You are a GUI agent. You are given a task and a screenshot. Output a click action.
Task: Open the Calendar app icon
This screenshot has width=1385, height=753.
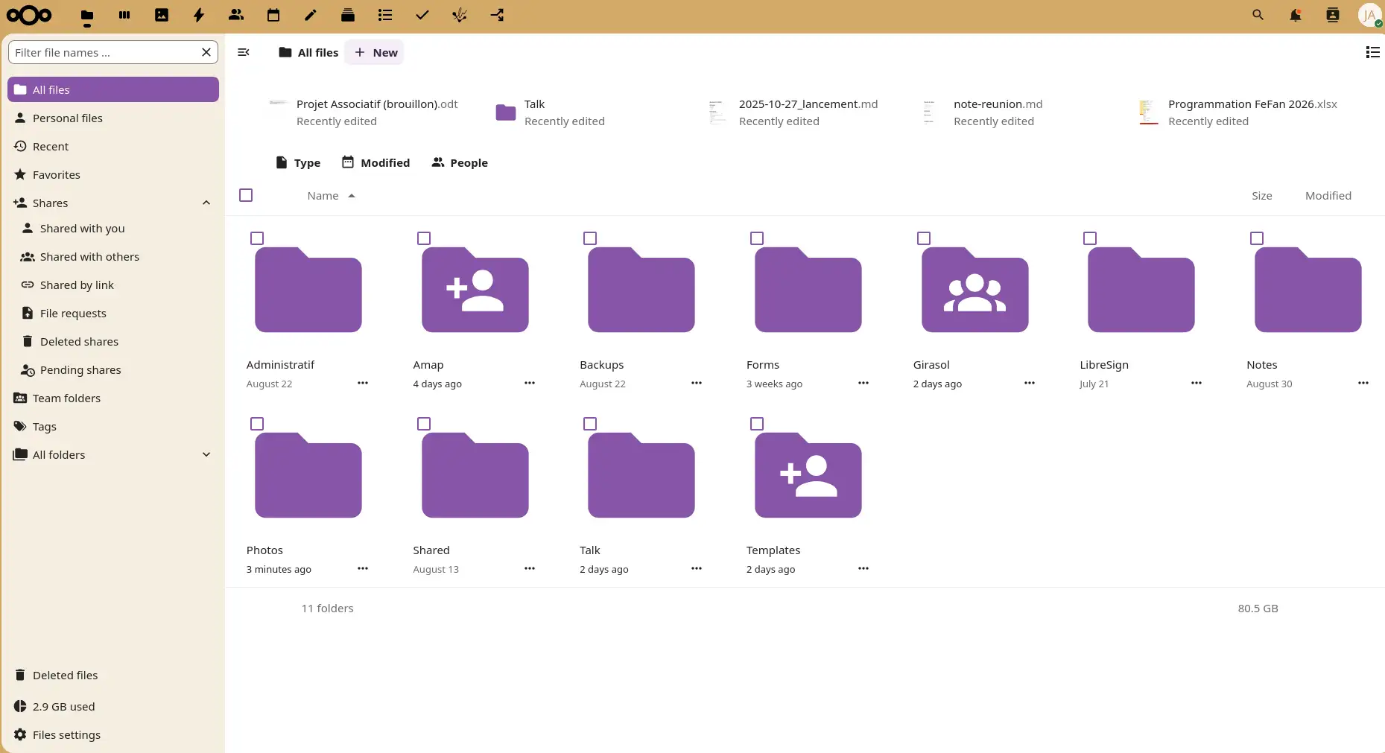(x=273, y=15)
